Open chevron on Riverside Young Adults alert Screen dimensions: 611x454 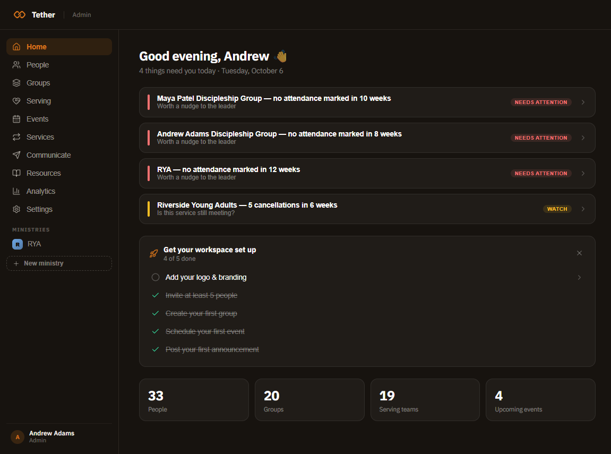point(583,209)
